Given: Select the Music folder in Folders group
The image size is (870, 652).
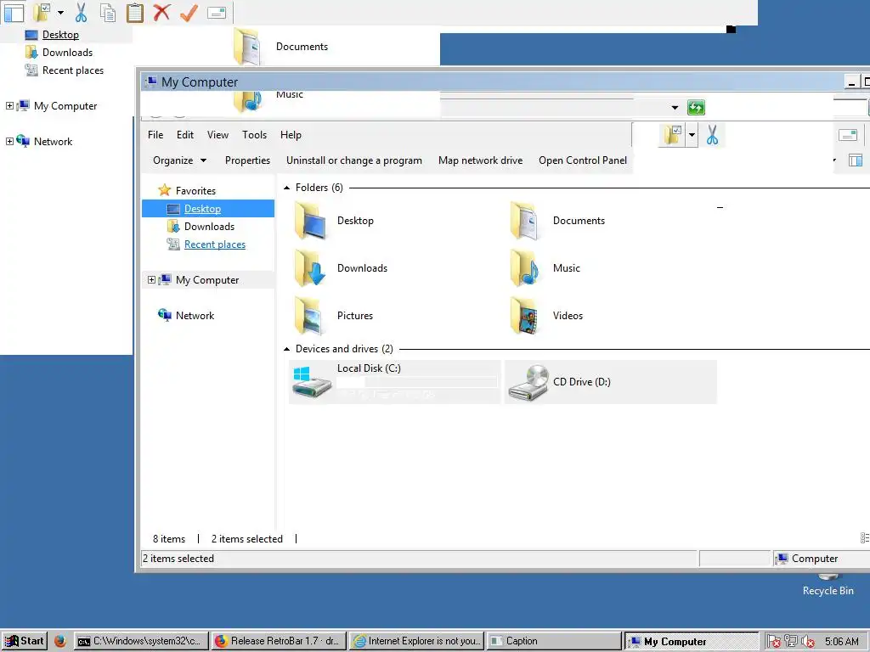Looking at the screenshot, I should [545, 268].
